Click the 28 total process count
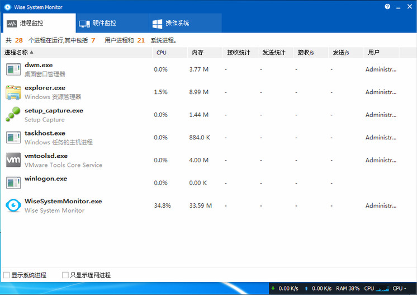Viewport: 417px width, 295px height. [18, 40]
